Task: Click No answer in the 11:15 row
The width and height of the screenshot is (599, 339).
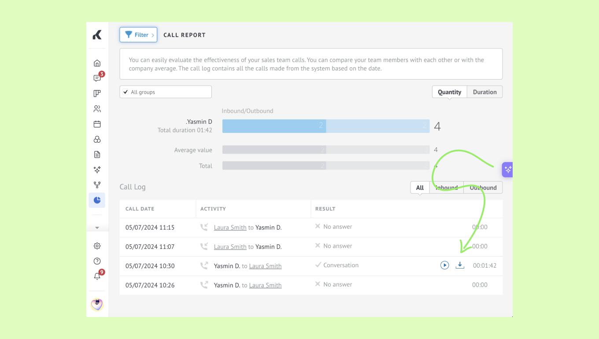Action: pyautogui.click(x=338, y=227)
